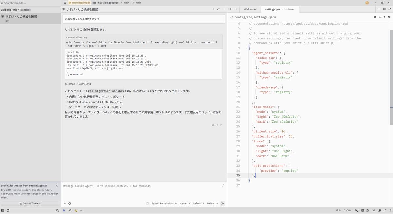Image resolution: width=393 pixels, height=215 pixels.
Task: Switch to the Welcome tab
Action: [250, 9]
